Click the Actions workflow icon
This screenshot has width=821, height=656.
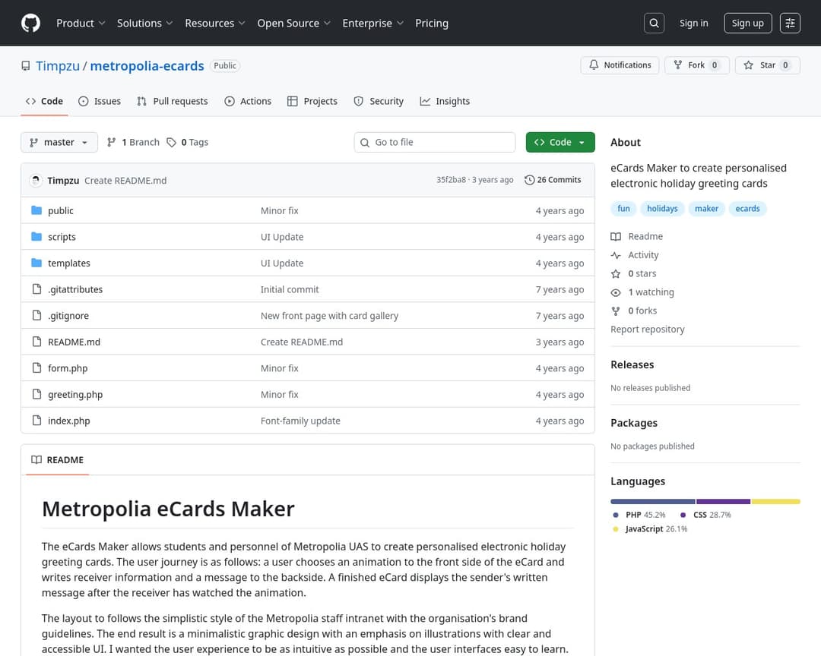229,100
